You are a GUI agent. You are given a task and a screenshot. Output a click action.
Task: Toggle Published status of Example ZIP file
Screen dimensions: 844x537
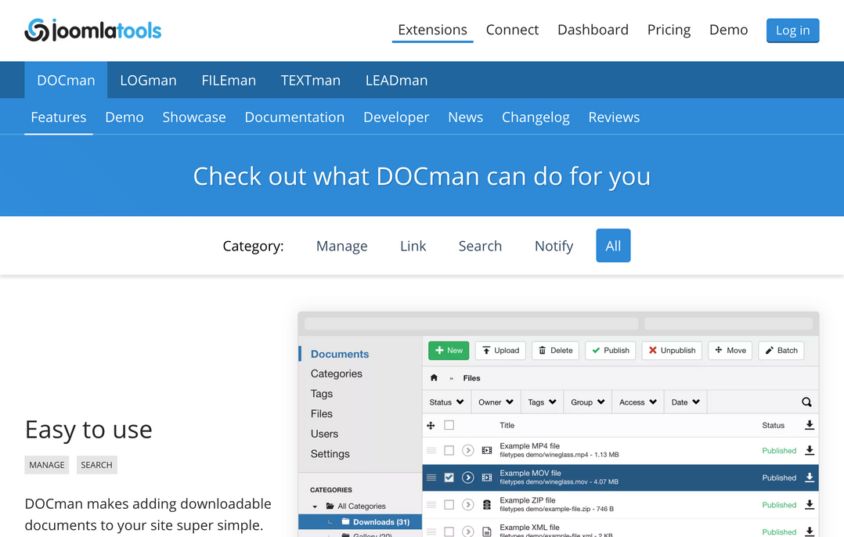pyautogui.click(x=779, y=505)
